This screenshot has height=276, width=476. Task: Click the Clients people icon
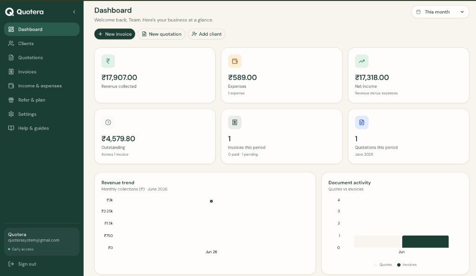[x=11, y=43]
